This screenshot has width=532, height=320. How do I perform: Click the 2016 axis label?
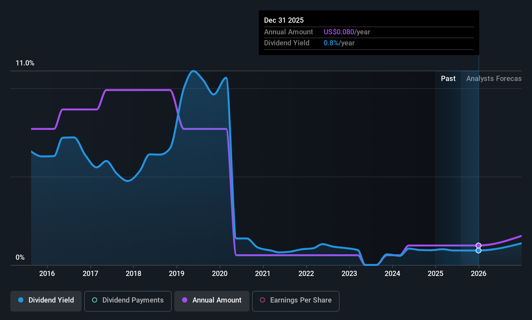tap(47, 273)
